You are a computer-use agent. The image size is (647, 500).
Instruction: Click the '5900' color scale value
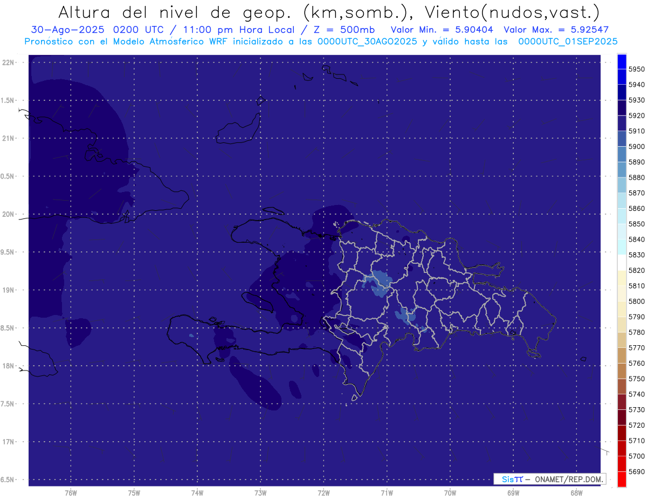point(637,147)
